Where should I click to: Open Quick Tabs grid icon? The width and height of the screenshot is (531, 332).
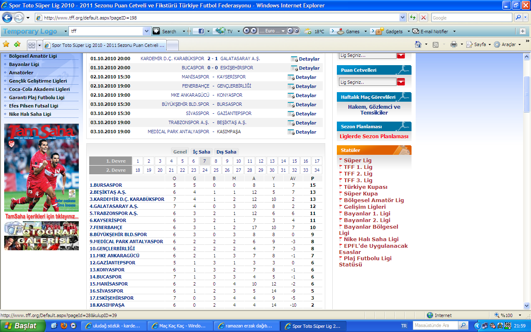32,45
